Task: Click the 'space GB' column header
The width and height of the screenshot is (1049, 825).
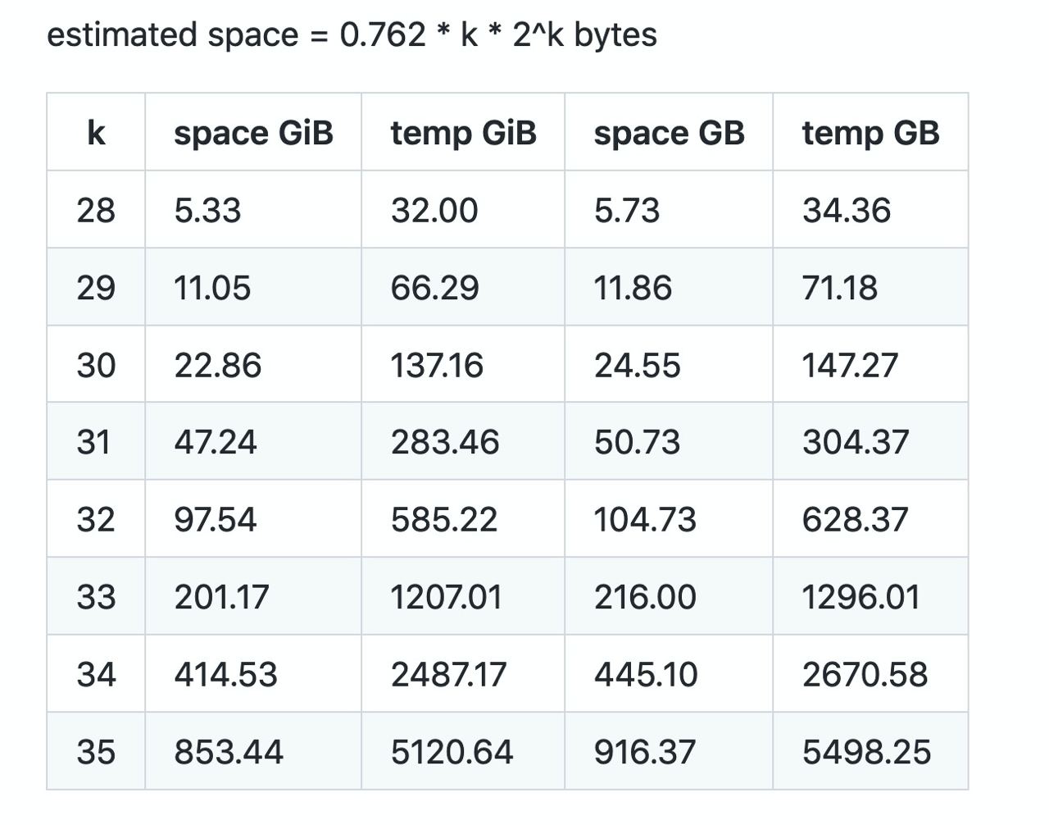Action: (669, 133)
